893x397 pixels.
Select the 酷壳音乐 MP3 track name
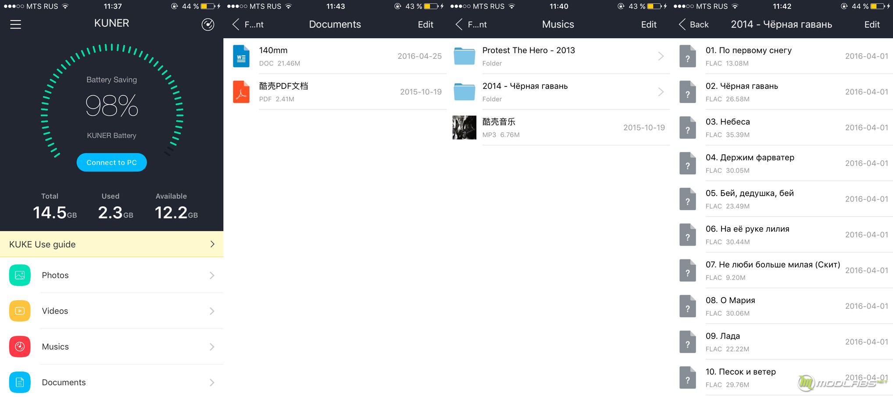(499, 122)
